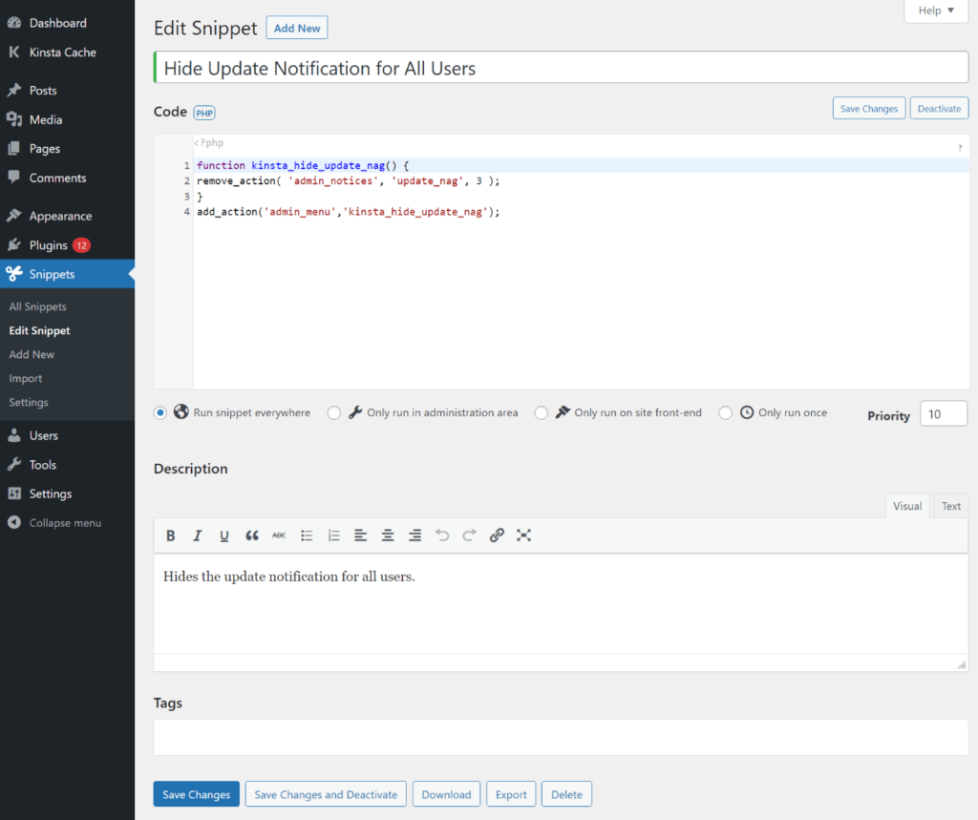Open fullscreen editor mode icon
Screen dimensions: 978x820
523,536
